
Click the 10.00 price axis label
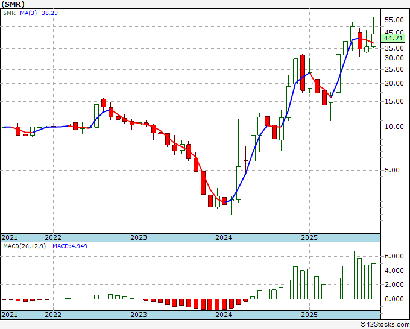click(394, 127)
